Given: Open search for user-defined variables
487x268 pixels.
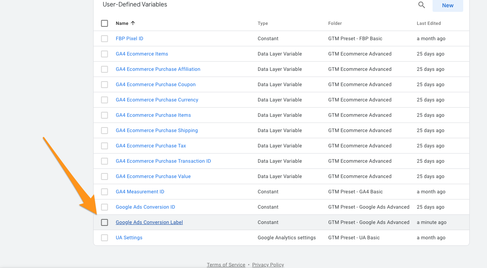Looking at the screenshot, I should (x=421, y=5).
